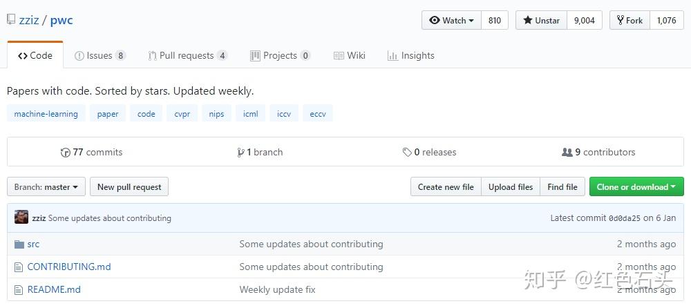Click the fork icon on Fork
Screen dimensions: 691x308
coord(621,20)
